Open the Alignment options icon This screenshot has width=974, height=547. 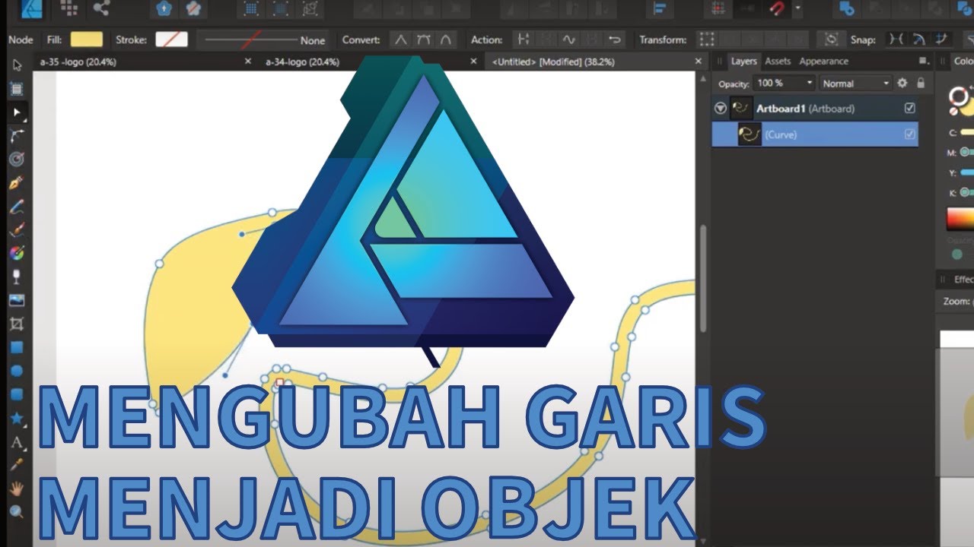coord(660,8)
